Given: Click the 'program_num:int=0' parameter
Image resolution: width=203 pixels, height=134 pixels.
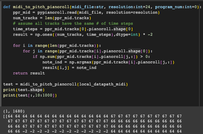Looking at the screenshot, I should (x=176, y=7).
